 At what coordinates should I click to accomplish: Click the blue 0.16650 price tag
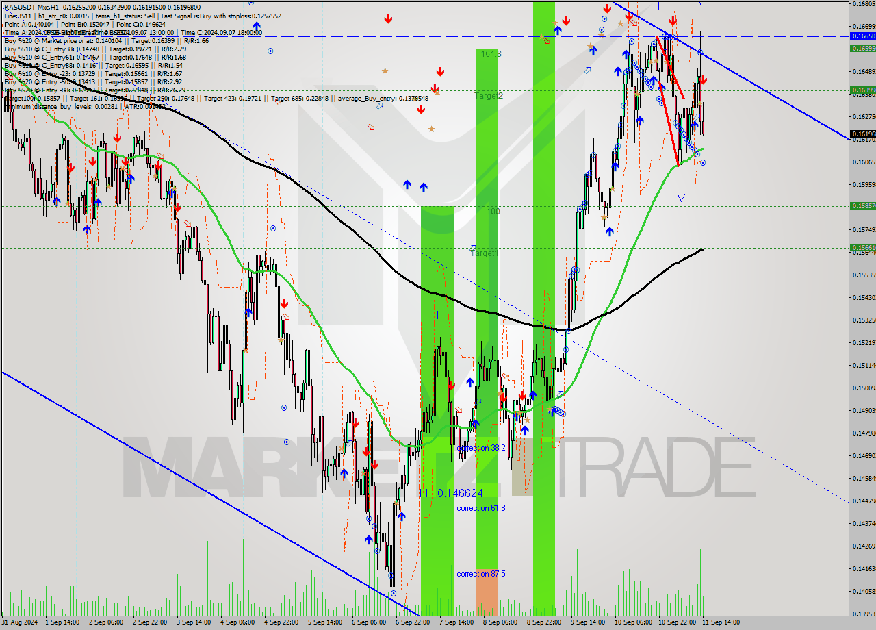[x=862, y=36]
